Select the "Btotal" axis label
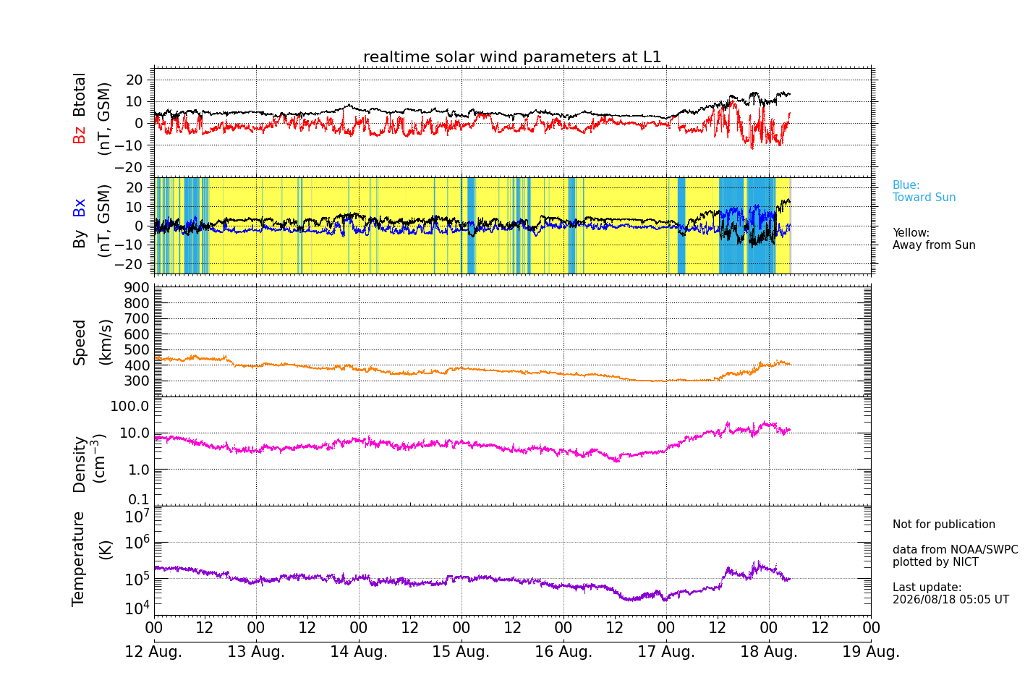 pyautogui.click(x=80, y=94)
